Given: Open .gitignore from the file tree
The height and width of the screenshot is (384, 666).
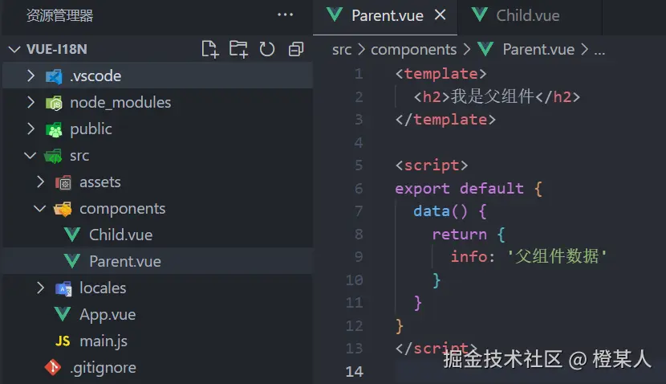Looking at the screenshot, I should pos(104,368).
